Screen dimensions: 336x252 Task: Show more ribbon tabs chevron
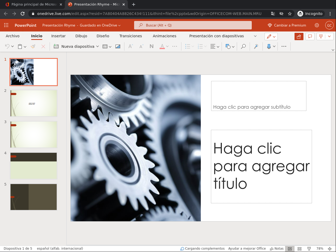coord(255,36)
